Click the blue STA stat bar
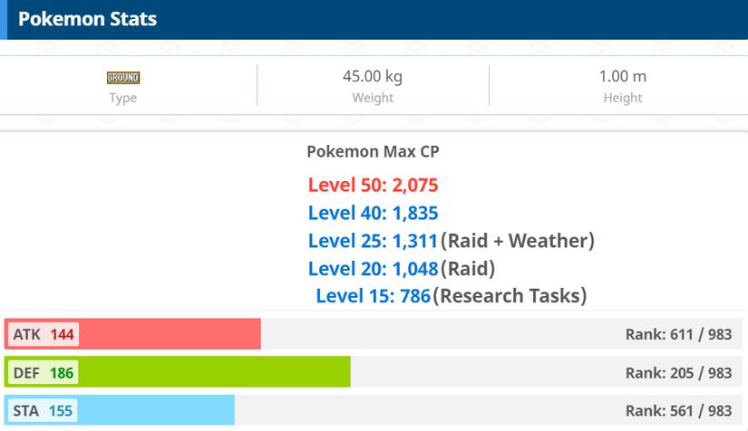 [120, 410]
